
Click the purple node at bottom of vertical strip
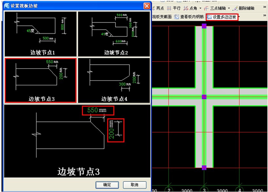(204, 167)
